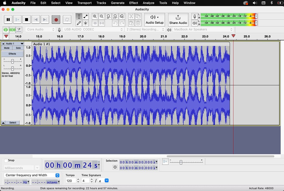
Task: Enable the Snap checkbox
Action: 6,160
